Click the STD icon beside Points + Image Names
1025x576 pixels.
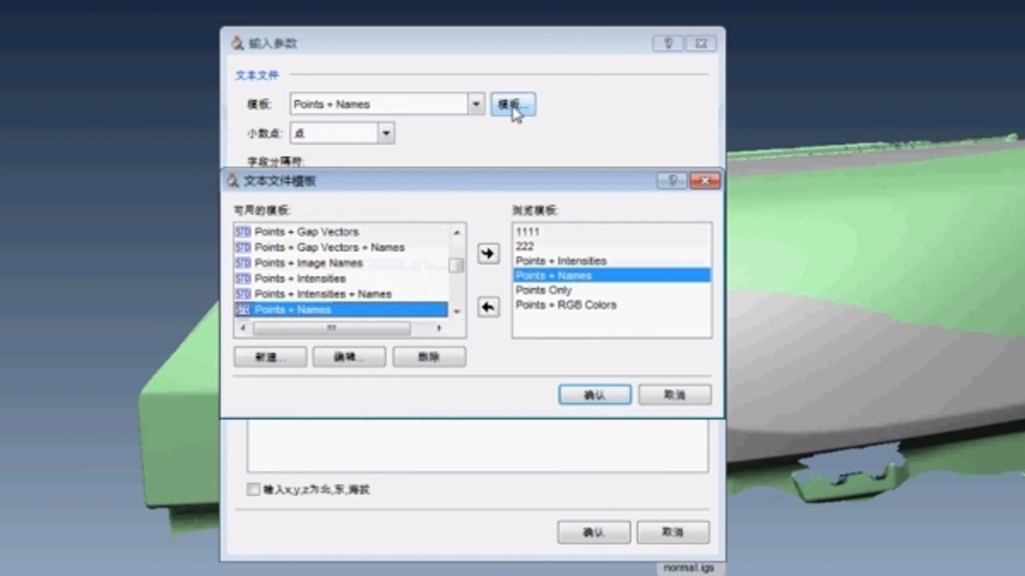pos(243,262)
